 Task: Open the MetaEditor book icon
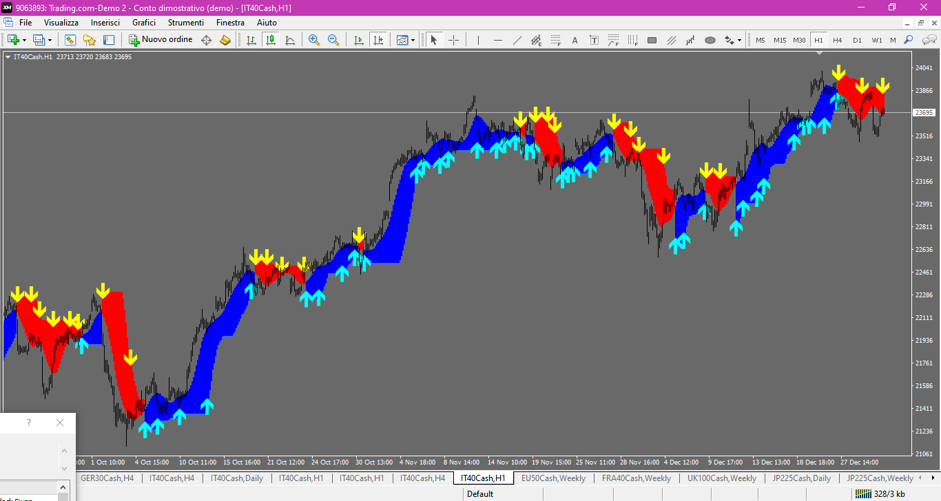225,40
